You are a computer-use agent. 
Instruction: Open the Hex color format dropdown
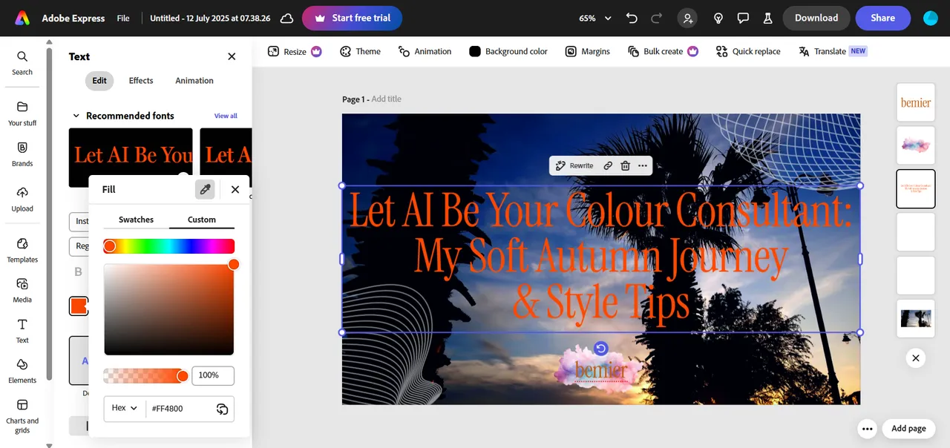click(125, 408)
